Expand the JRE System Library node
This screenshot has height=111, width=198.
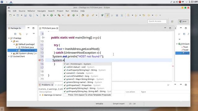[11, 53]
